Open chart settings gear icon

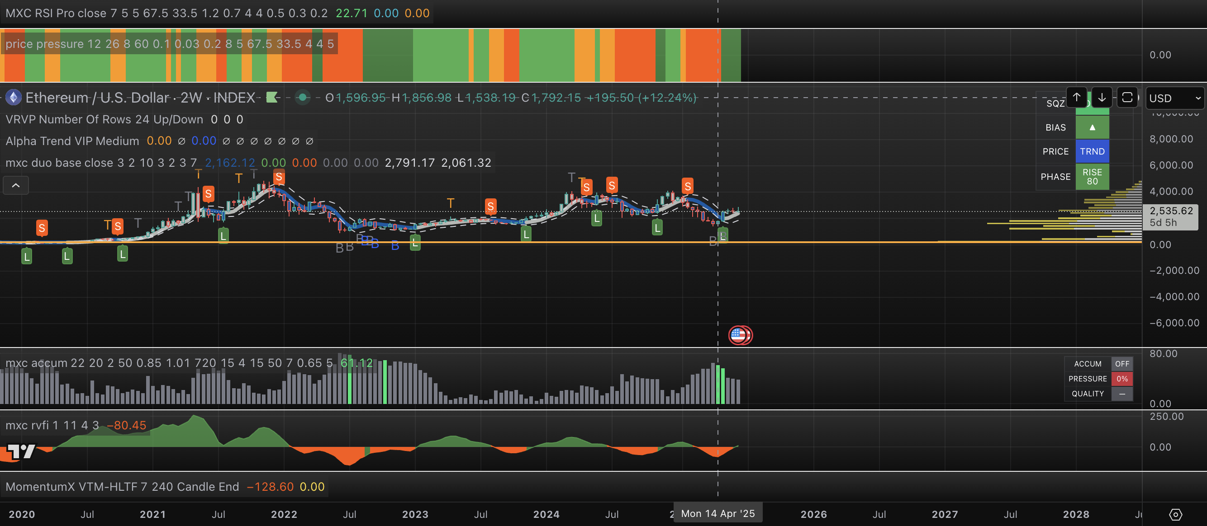point(1176,515)
